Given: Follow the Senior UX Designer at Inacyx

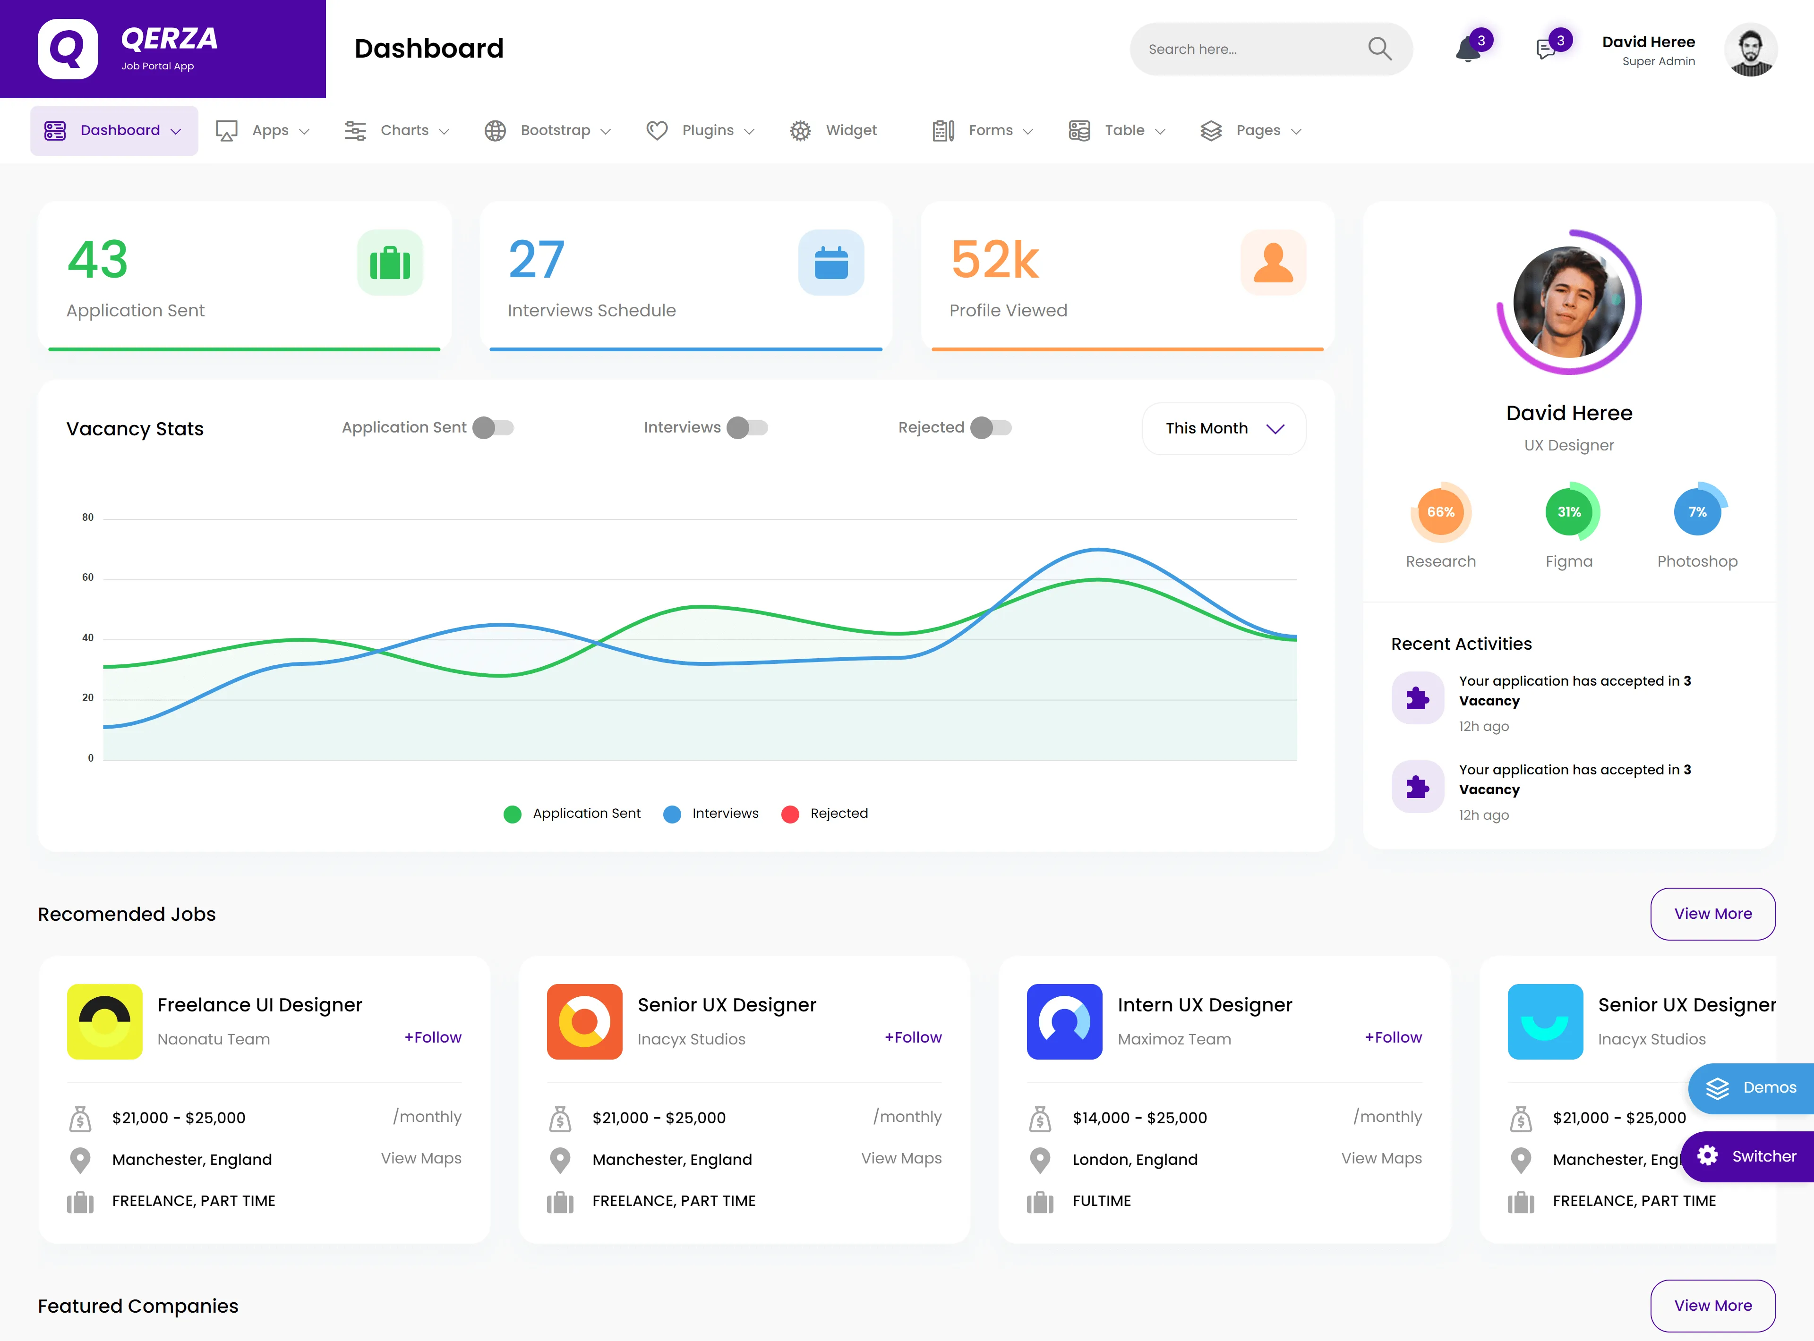Looking at the screenshot, I should (x=913, y=1037).
